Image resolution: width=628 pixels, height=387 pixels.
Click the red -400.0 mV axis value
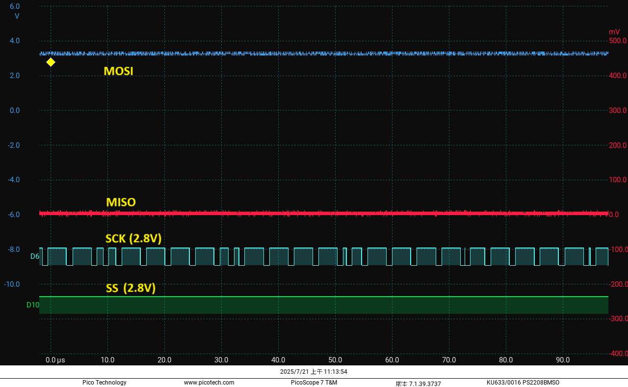[618, 354]
